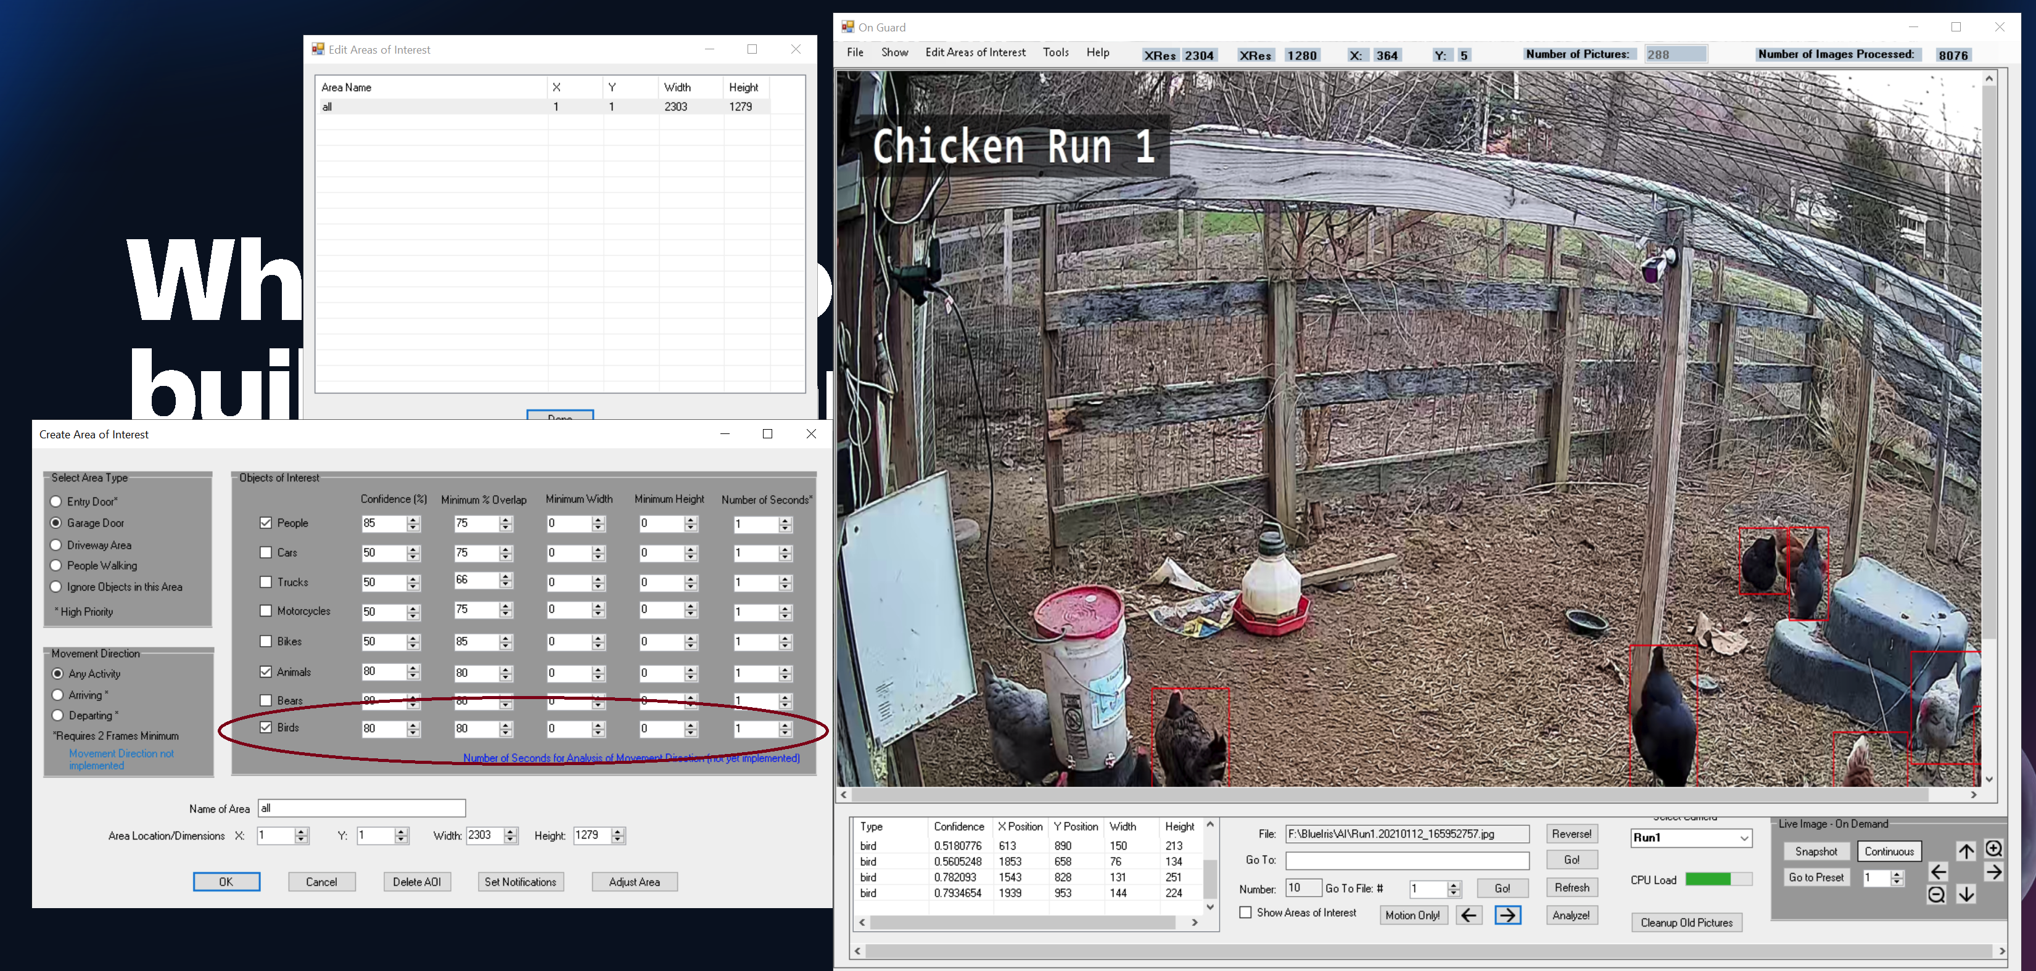Increment Go to Preset number spinner
The height and width of the screenshot is (971, 2036).
[x=1897, y=874]
